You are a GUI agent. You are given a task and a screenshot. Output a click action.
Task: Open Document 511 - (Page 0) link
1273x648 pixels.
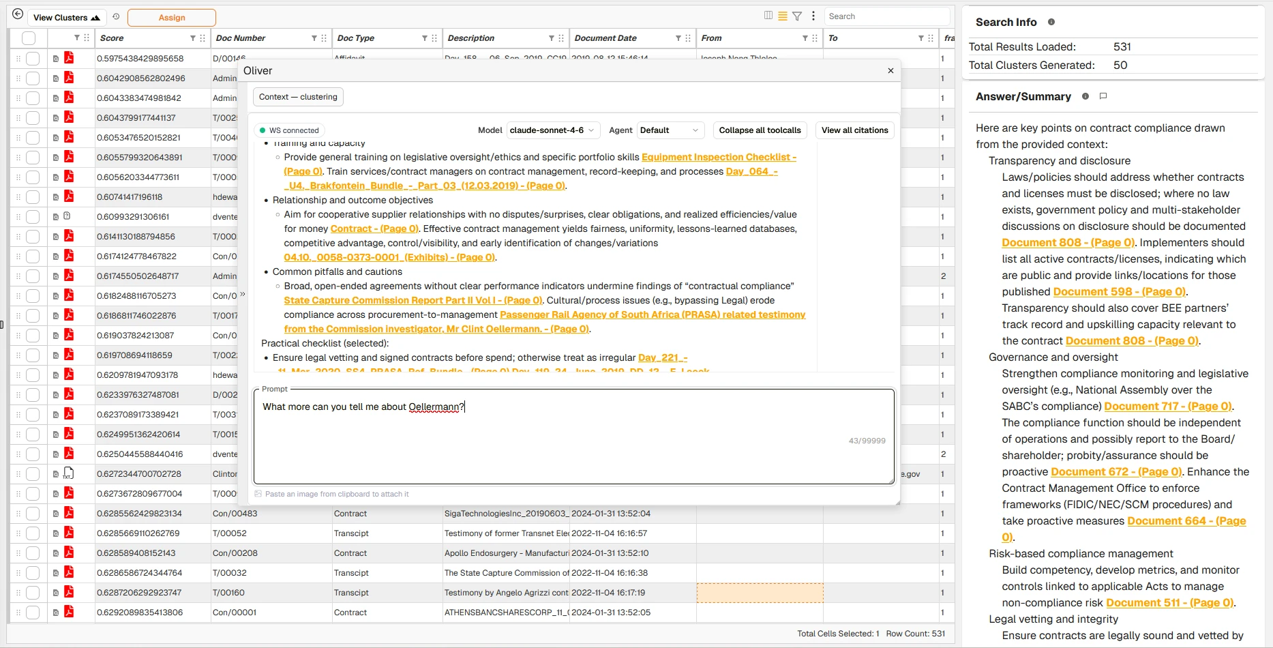(x=1169, y=603)
